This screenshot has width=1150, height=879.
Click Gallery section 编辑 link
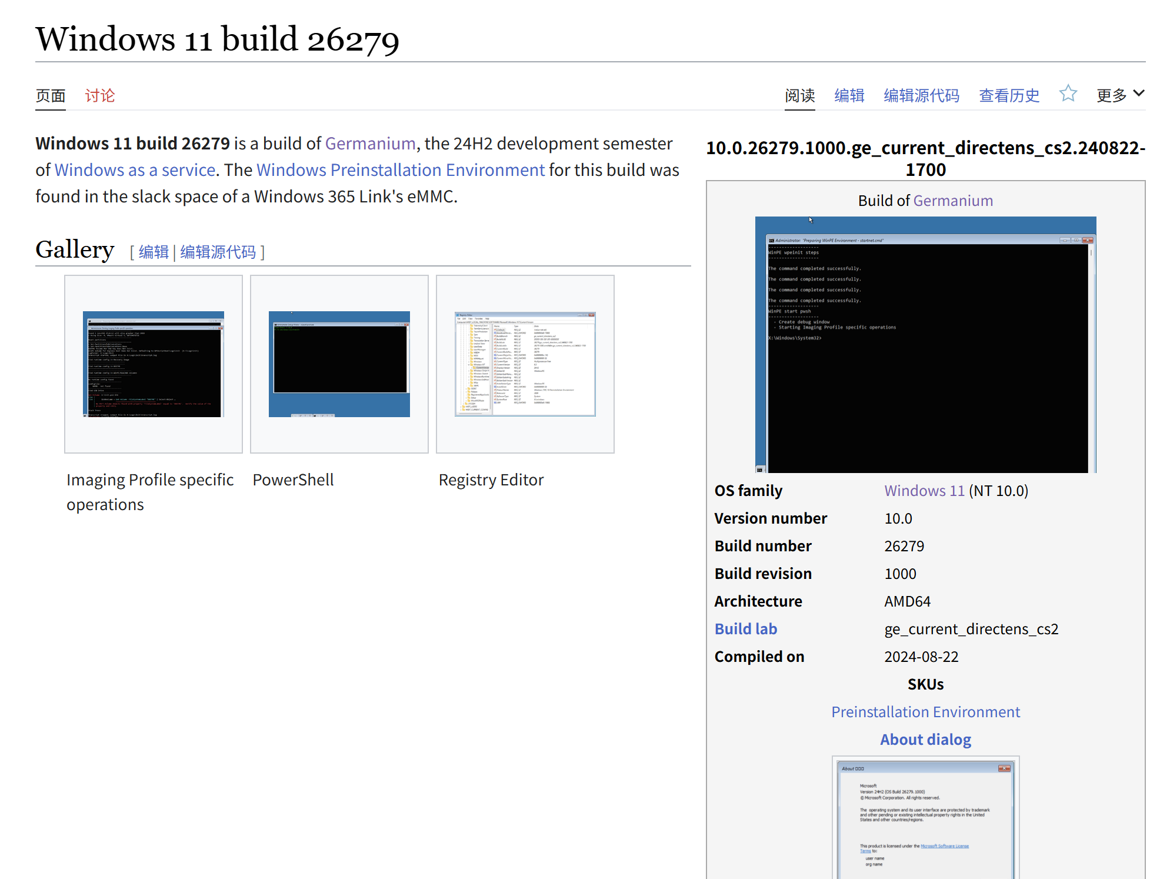point(154,252)
